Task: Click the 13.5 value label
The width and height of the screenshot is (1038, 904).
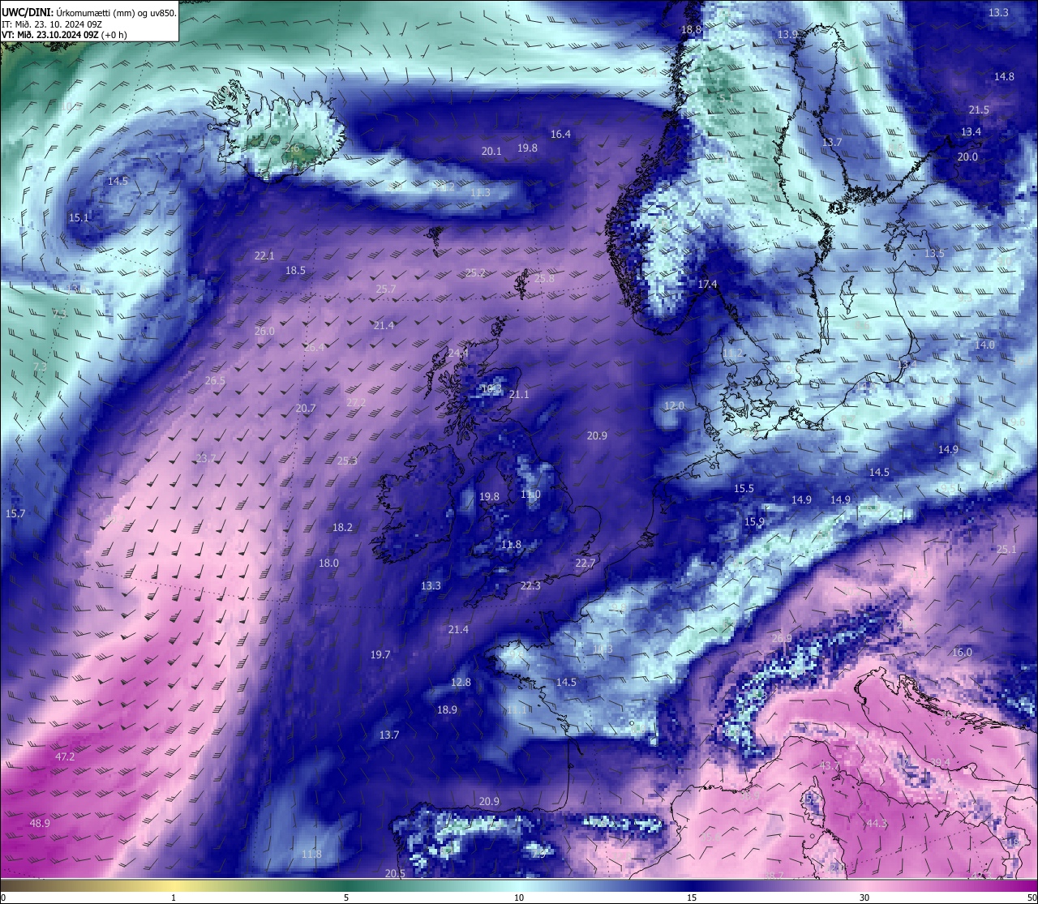Action: pyautogui.click(x=934, y=253)
